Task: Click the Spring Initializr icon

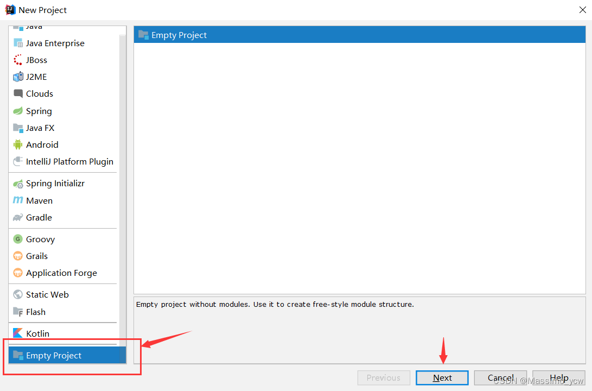Action: tap(18, 184)
